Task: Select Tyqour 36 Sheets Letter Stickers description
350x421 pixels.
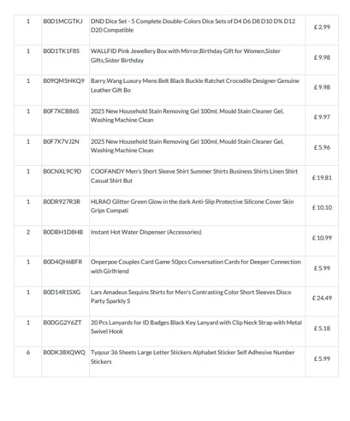Action: [x=193, y=357]
